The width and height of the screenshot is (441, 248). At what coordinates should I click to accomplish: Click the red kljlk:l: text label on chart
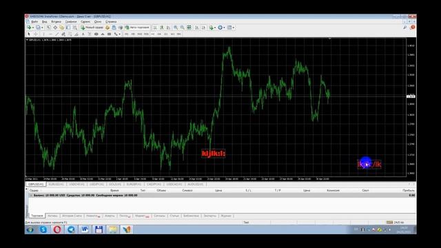pyautogui.click(x=214, y=154)
